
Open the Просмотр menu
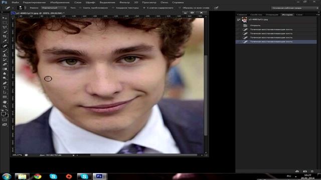pos(149,2)
